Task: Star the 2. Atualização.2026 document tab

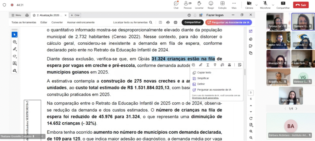Action: coord(34,15)
